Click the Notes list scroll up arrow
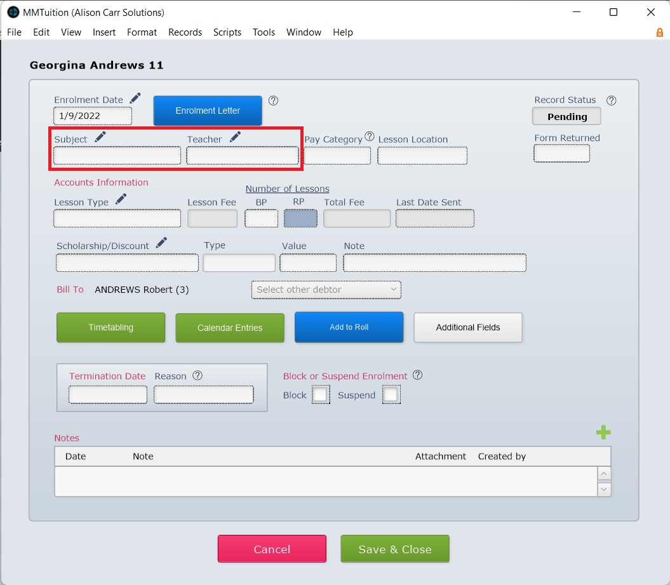The image size is (670, 585). pos(604,473)
